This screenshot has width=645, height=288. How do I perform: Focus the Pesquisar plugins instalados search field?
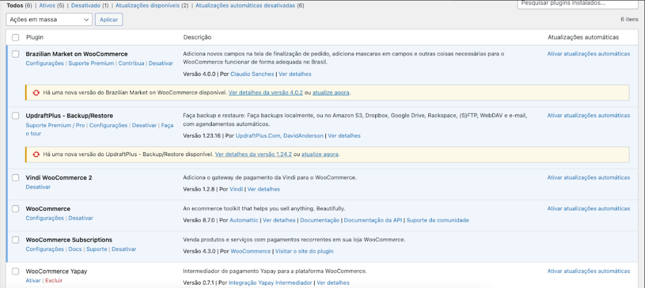[577, 3]
